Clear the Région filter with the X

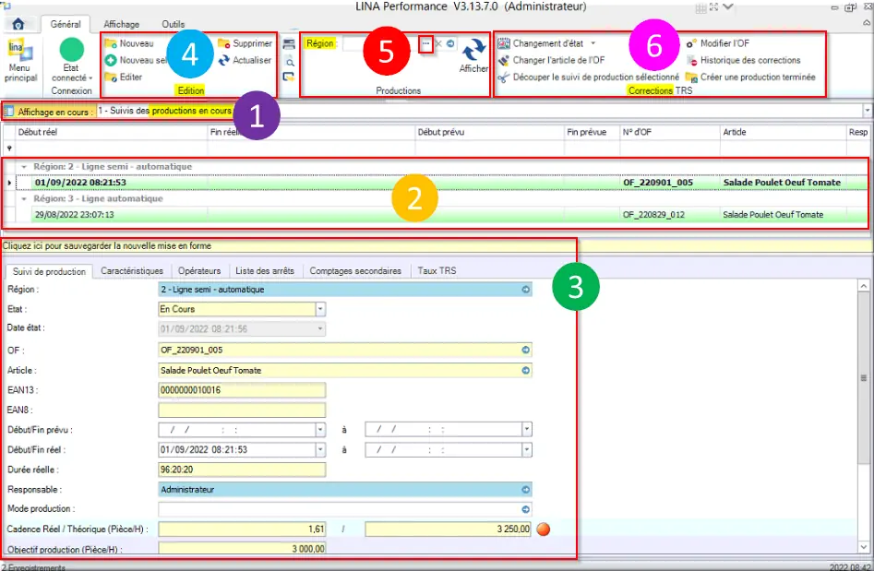coord(438,43)
